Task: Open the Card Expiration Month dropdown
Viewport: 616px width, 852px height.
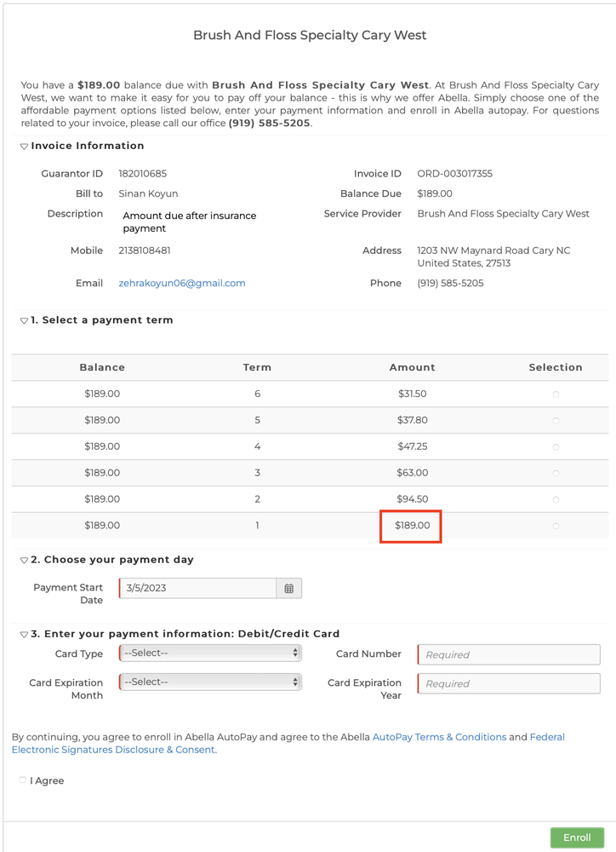Action: pyautogui.click(x=210, y=682)
